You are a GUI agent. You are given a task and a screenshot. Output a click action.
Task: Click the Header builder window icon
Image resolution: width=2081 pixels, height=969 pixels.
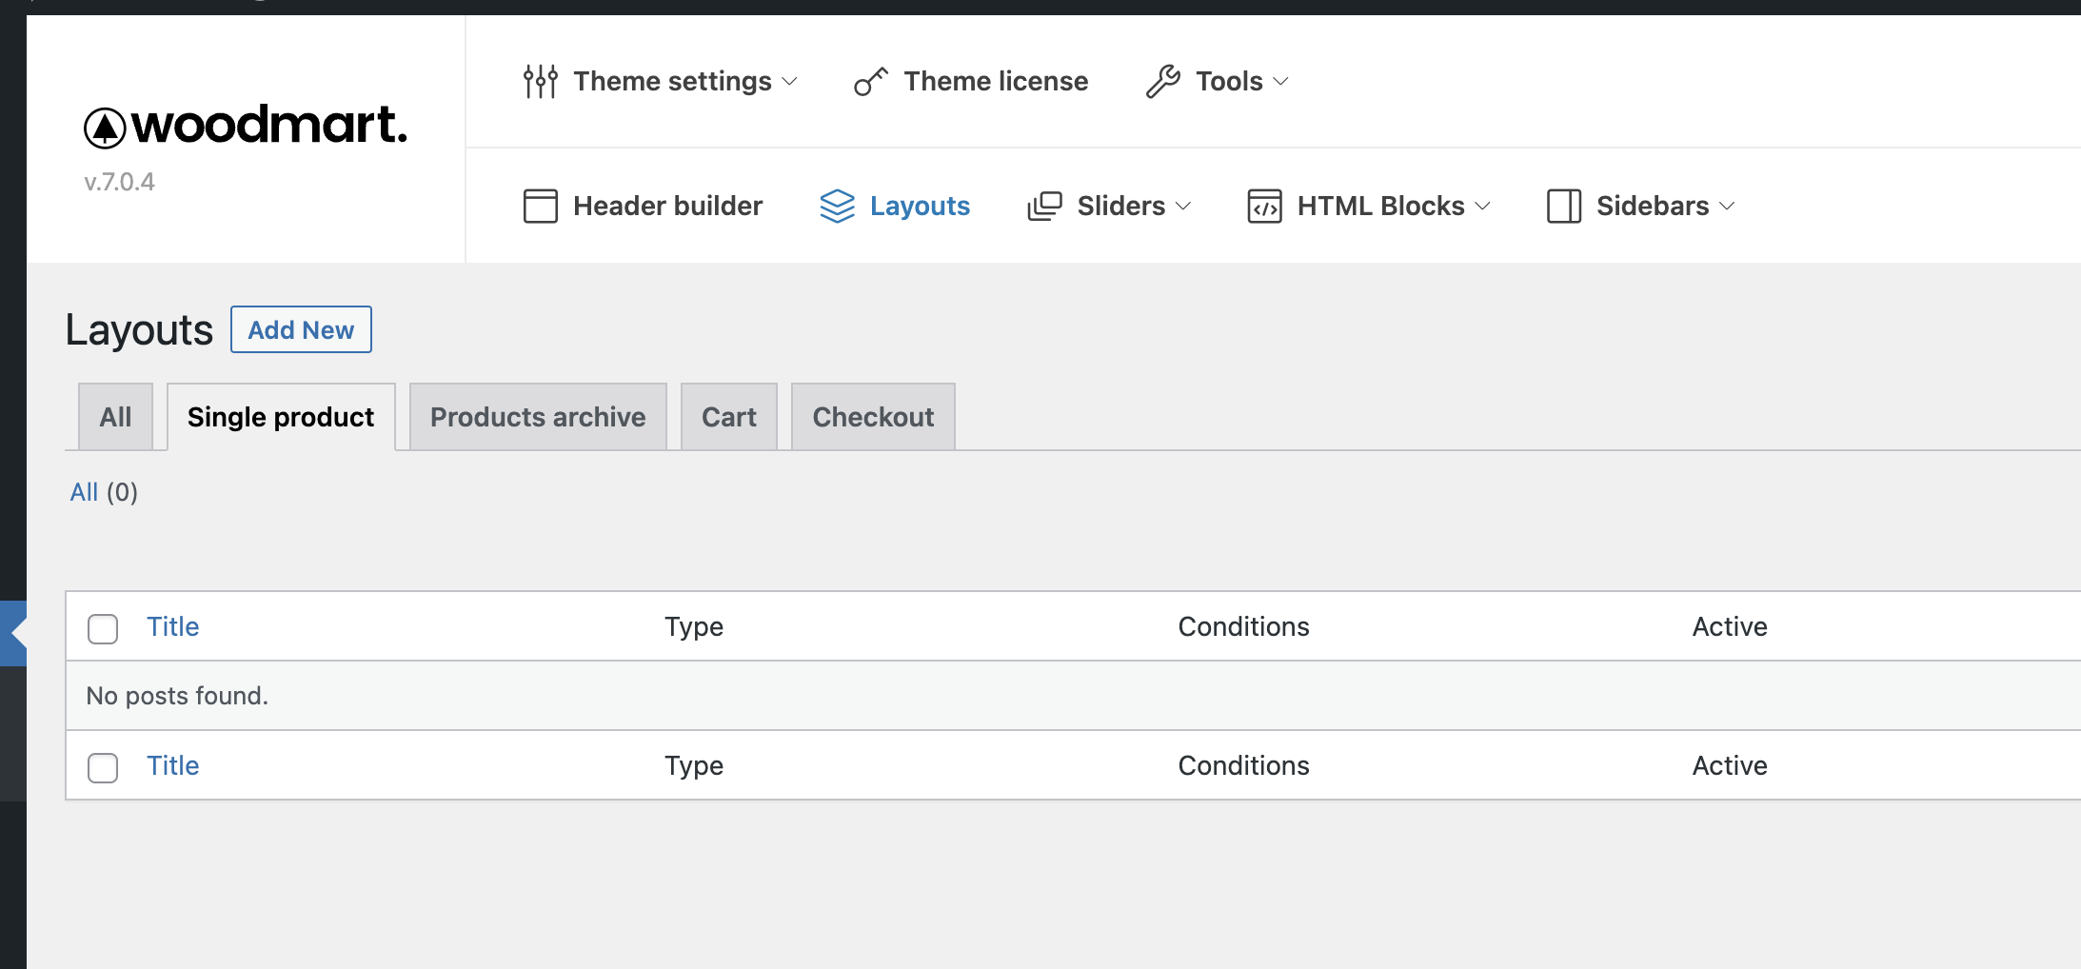541,206
